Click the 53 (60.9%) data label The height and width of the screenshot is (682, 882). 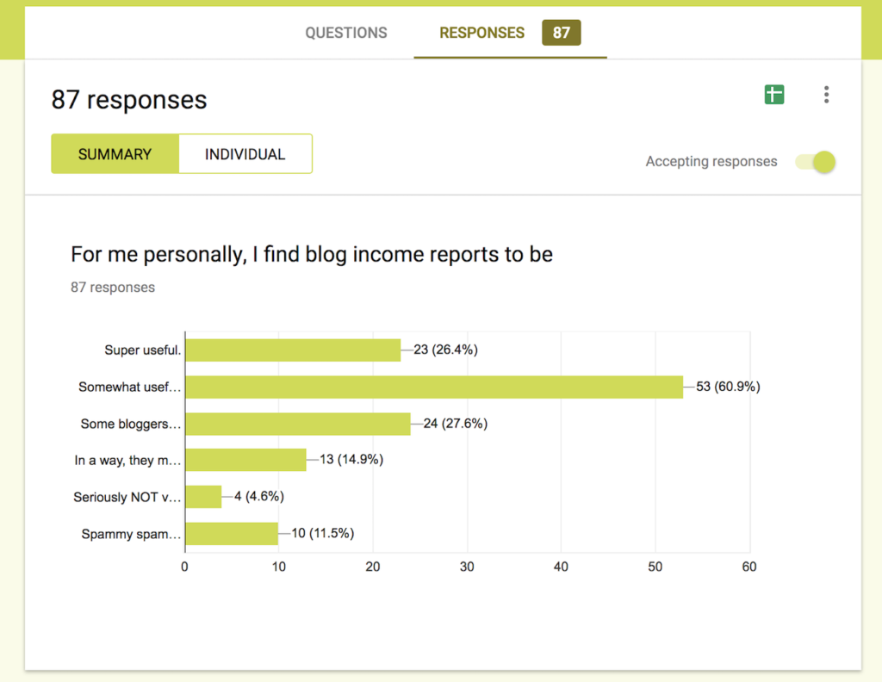(x=728, y=387)
